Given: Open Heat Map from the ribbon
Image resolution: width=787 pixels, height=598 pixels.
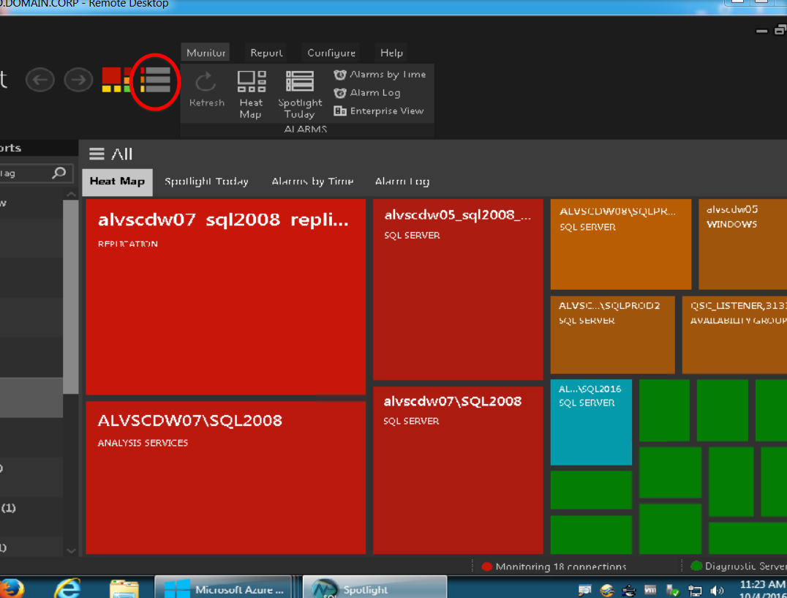Looking at the screenshot, I should coord(250,95).
